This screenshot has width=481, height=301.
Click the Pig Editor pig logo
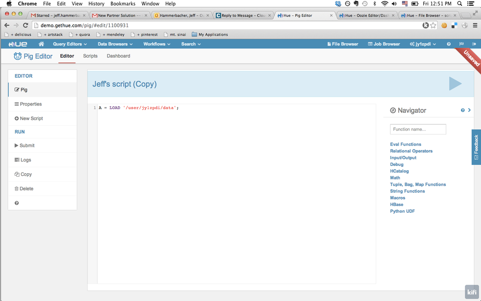coord(17,56)
